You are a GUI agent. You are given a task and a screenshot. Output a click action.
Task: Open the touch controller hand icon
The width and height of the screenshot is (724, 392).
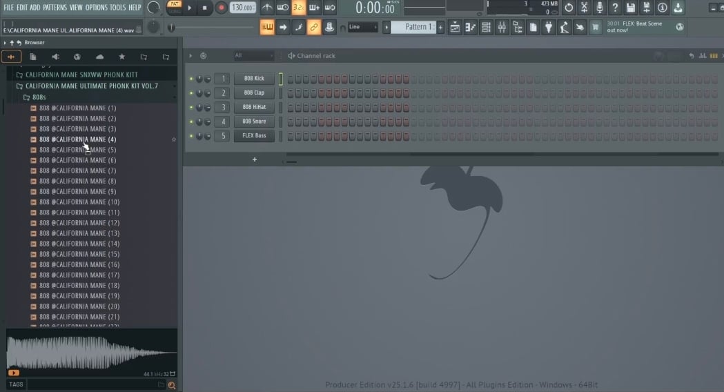click(580, 27)
